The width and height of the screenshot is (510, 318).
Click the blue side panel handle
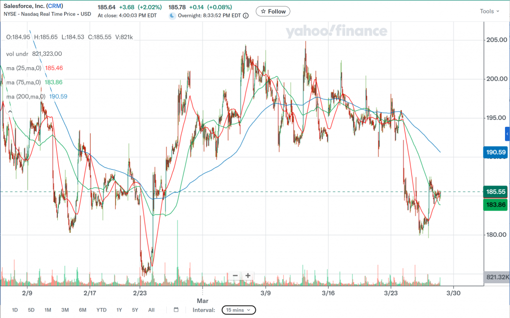(x=508, y=133)
